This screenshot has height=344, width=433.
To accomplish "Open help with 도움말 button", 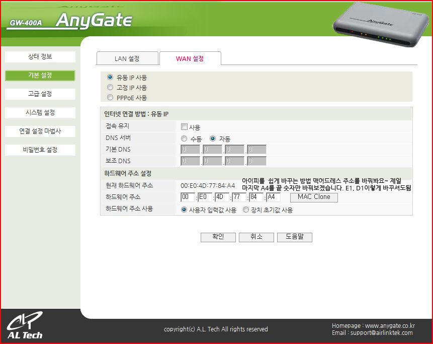I will click(295, 237).
